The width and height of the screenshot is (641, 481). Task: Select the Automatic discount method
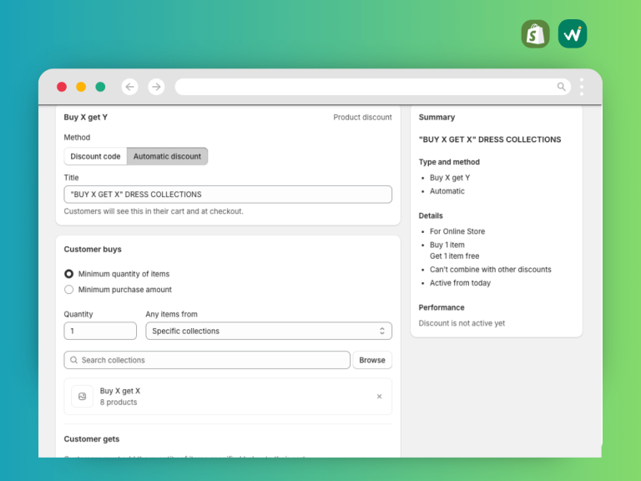[167, 156]
